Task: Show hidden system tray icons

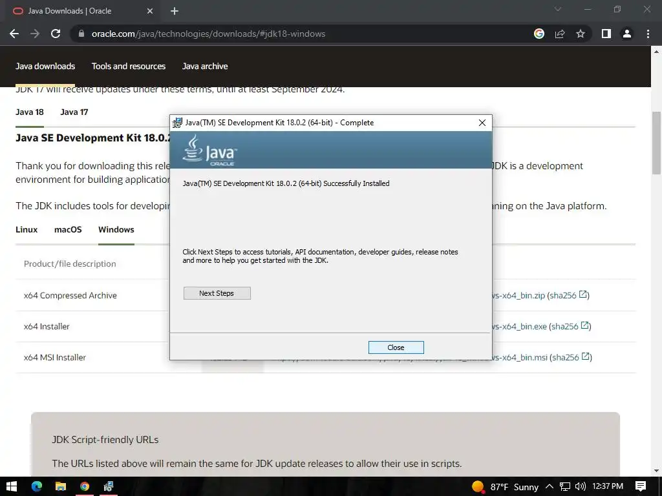Action: pyautogui.click(x=550, y=487)
